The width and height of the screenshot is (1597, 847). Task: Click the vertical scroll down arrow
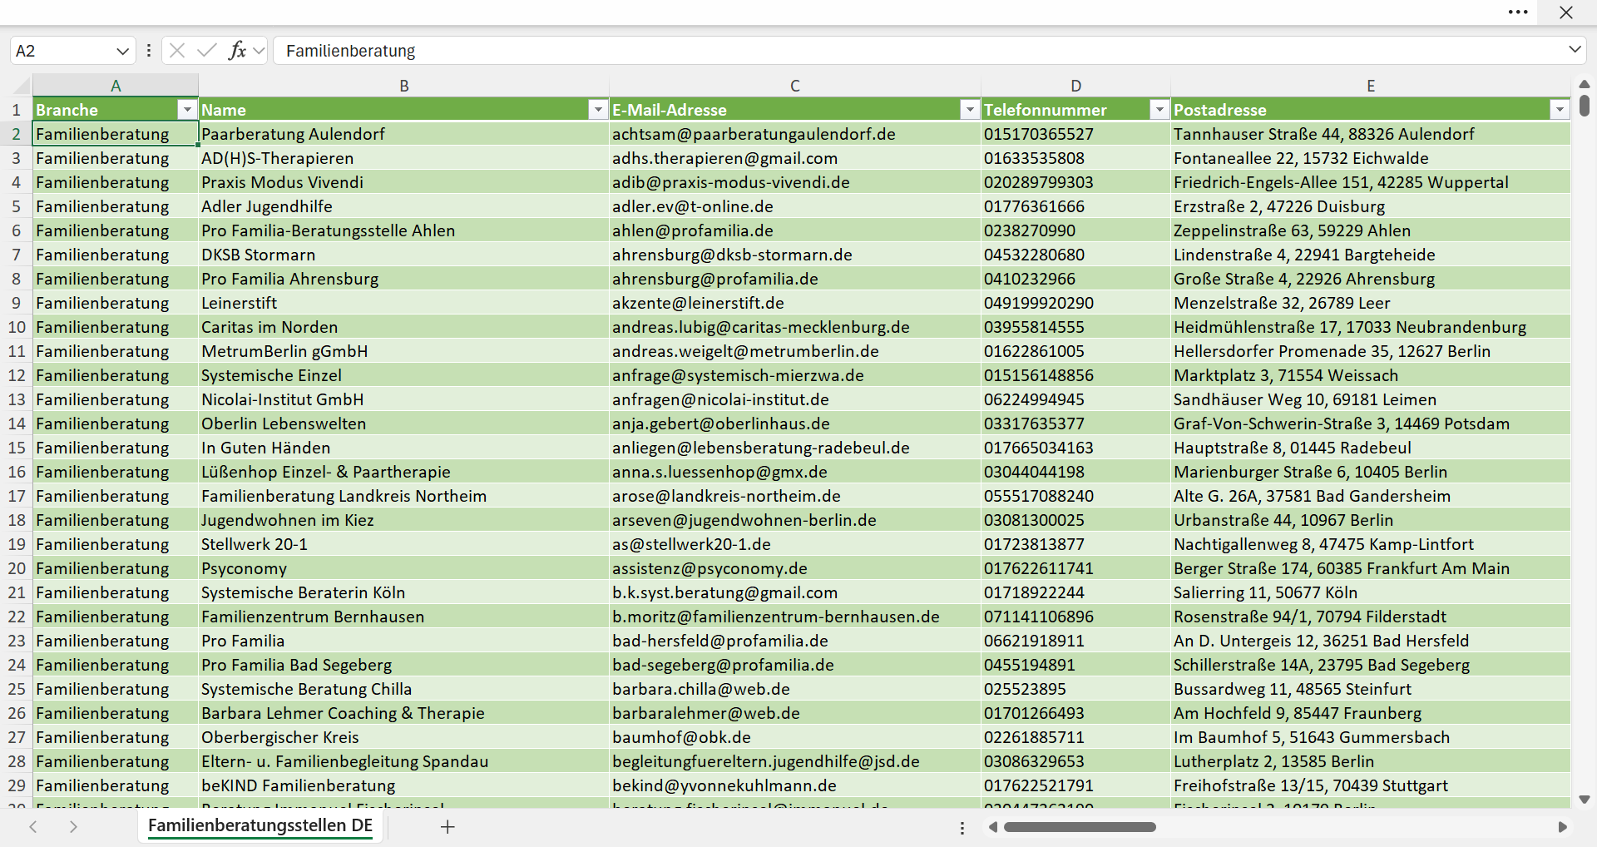[1585, 800]
